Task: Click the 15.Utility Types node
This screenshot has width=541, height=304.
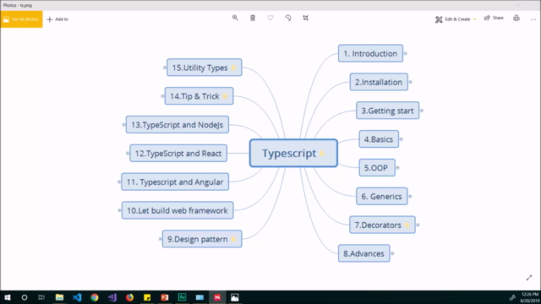Action: [205, 68]
